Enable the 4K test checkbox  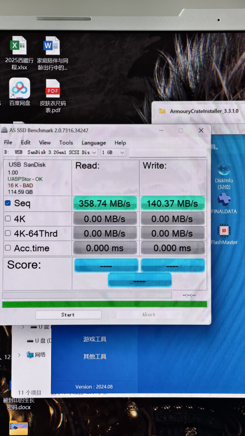pos(8,218)
